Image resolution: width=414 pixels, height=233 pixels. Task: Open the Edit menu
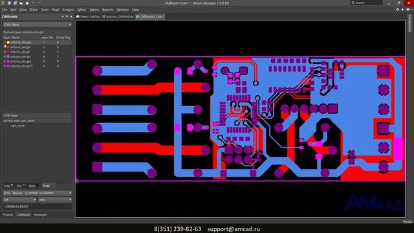tap(13, 10)
